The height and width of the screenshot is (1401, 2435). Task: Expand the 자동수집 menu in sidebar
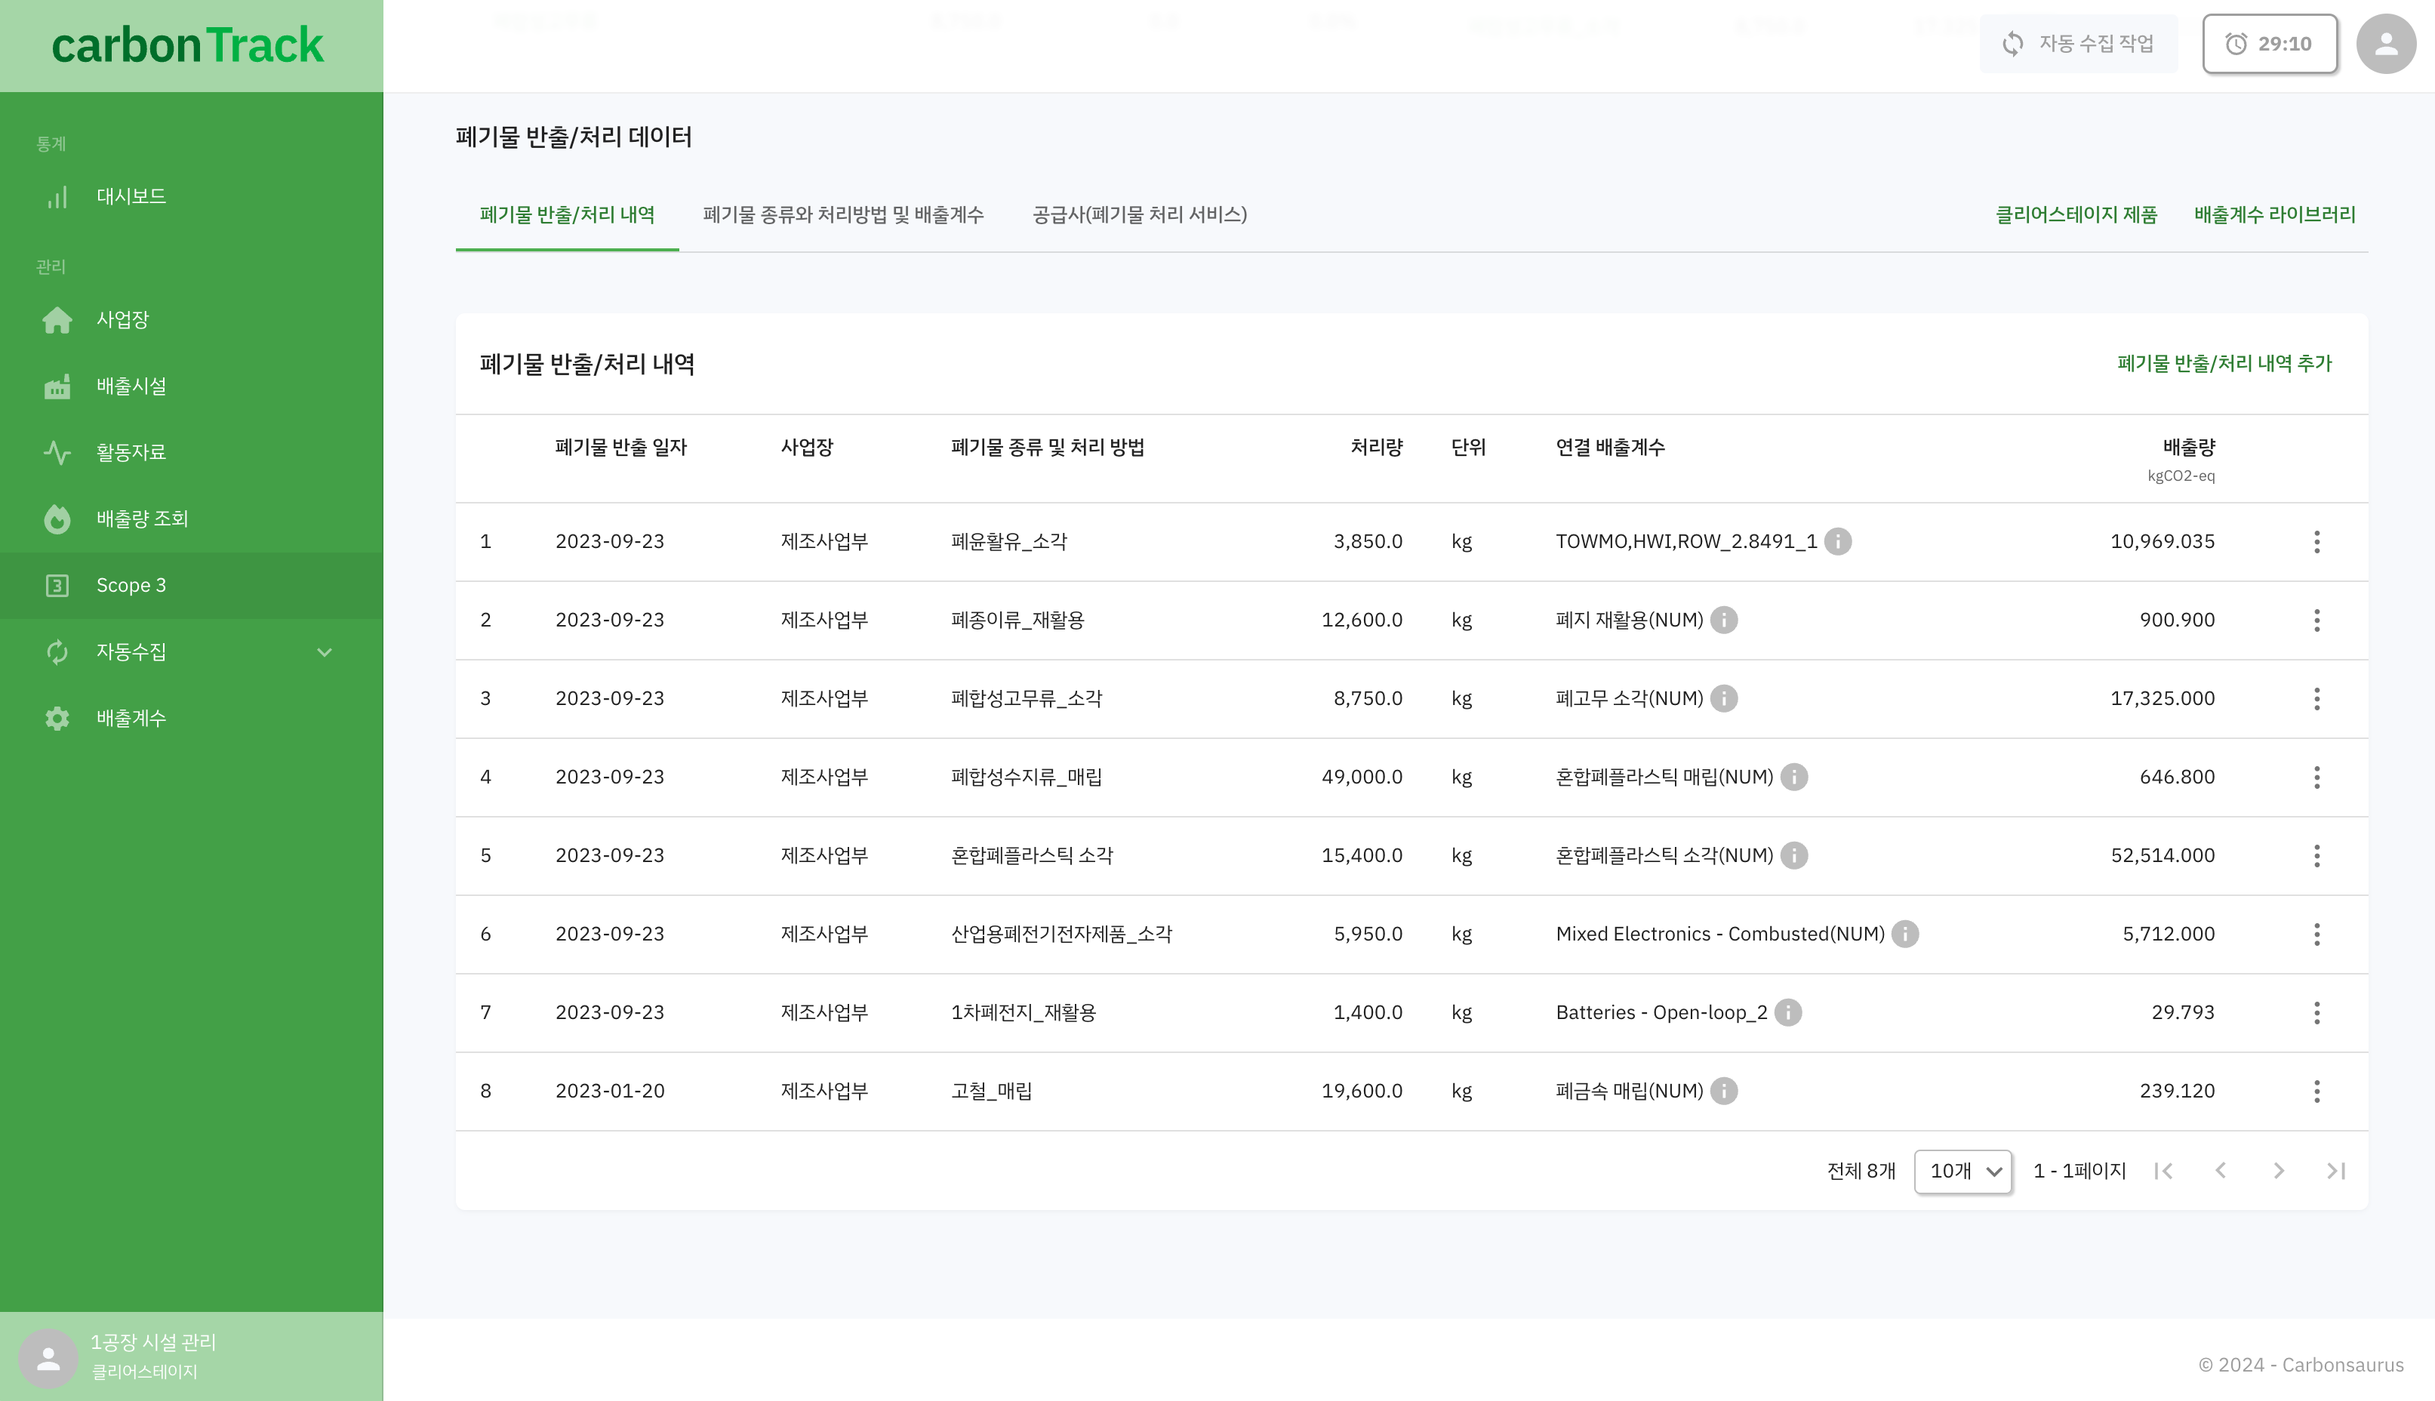click(189, 652)
